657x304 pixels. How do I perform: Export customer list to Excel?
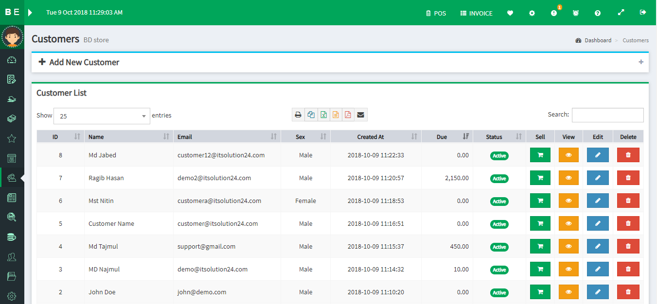click(323, 115)
